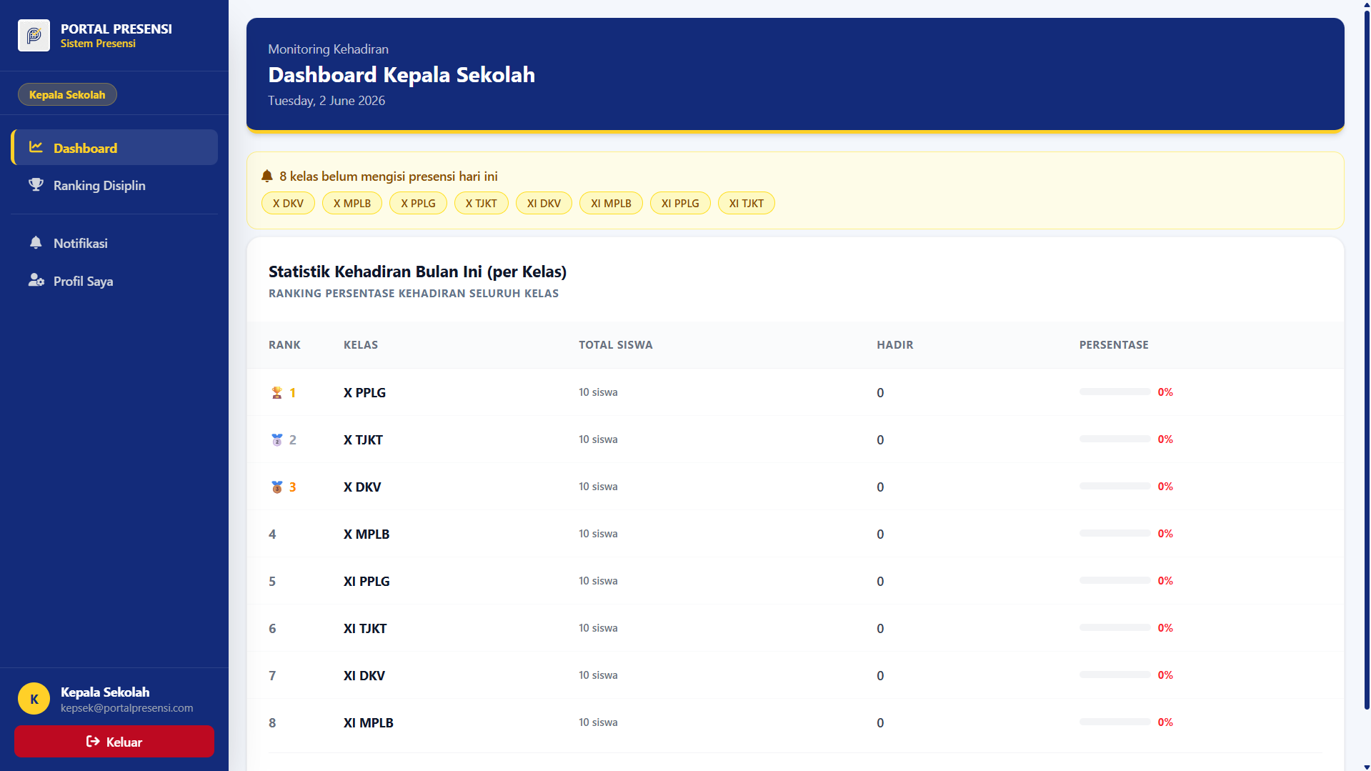Click class name X PPLG in table

[x=364, y=392]
